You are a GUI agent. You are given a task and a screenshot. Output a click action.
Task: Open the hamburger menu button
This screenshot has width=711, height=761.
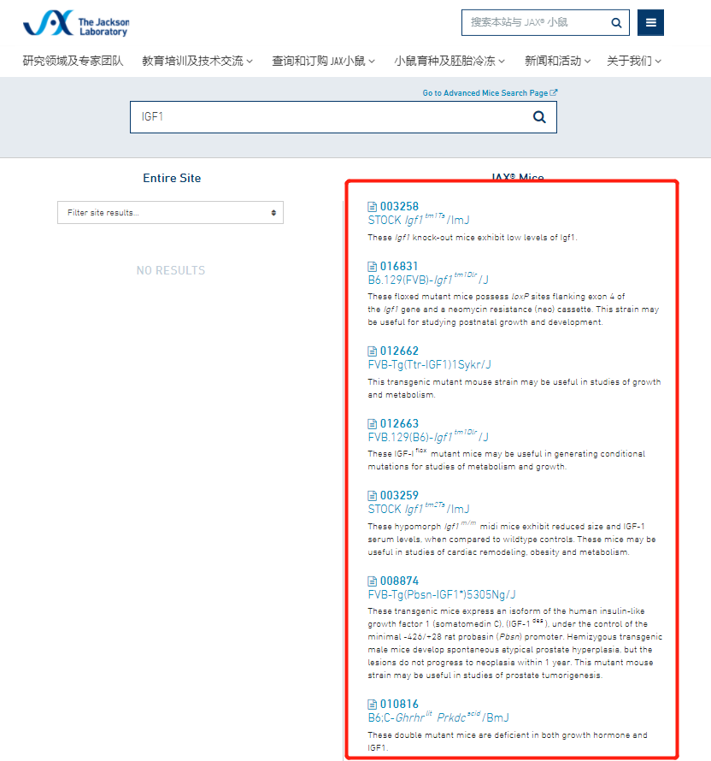click(650, 23)
